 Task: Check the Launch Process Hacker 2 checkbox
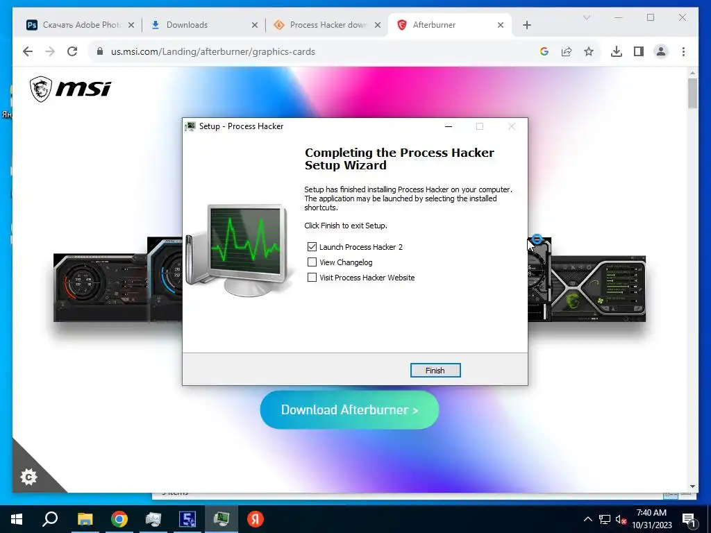pyautogui.click(x=312, y=247)
